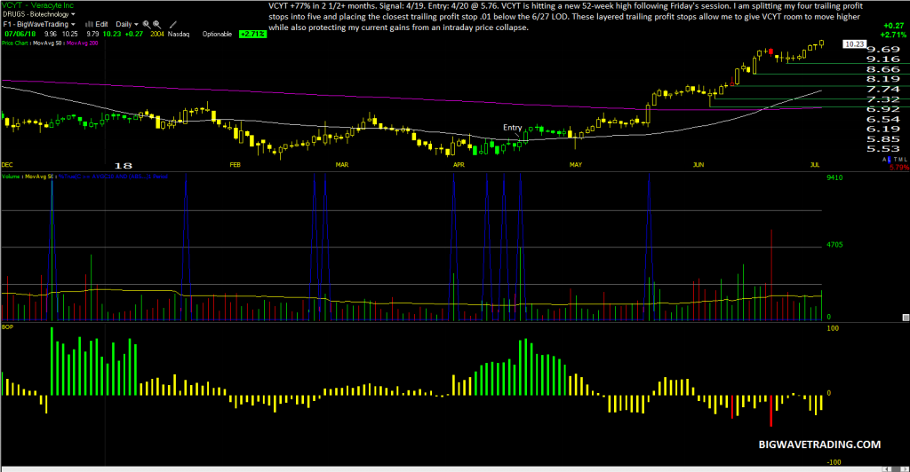Open the Daily timeframe dropdown
The width and height of the screenshot is (910, 472).
(x=126, y=24)
